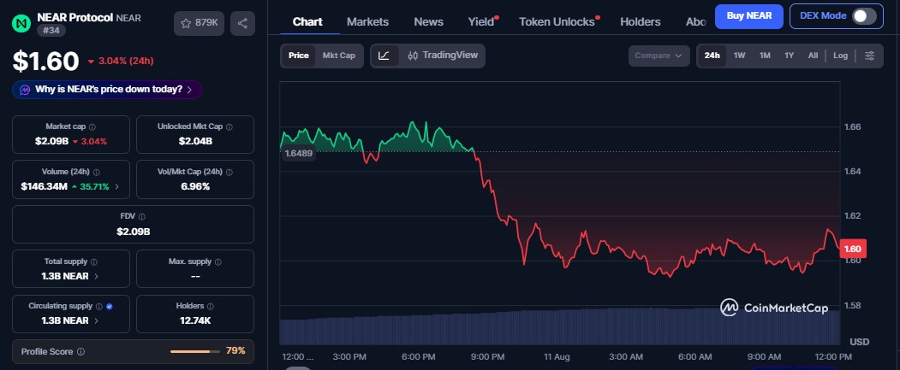Open info icon next to Max. supply

(x=218, y=261)
